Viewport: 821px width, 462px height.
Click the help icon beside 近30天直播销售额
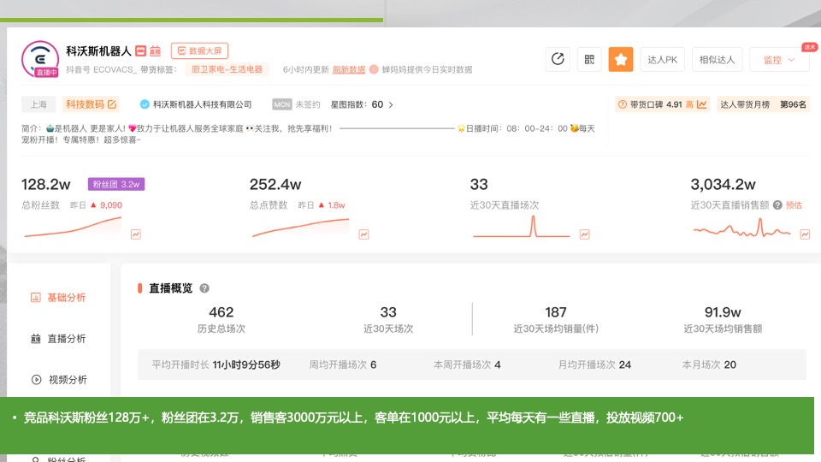[777, 204]
